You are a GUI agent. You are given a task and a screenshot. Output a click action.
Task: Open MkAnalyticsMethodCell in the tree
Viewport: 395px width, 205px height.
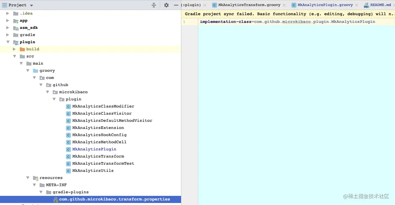point(99,142)
